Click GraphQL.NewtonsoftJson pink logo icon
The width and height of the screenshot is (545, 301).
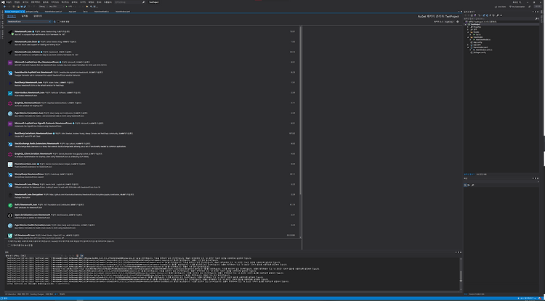(x=10, y=103)
